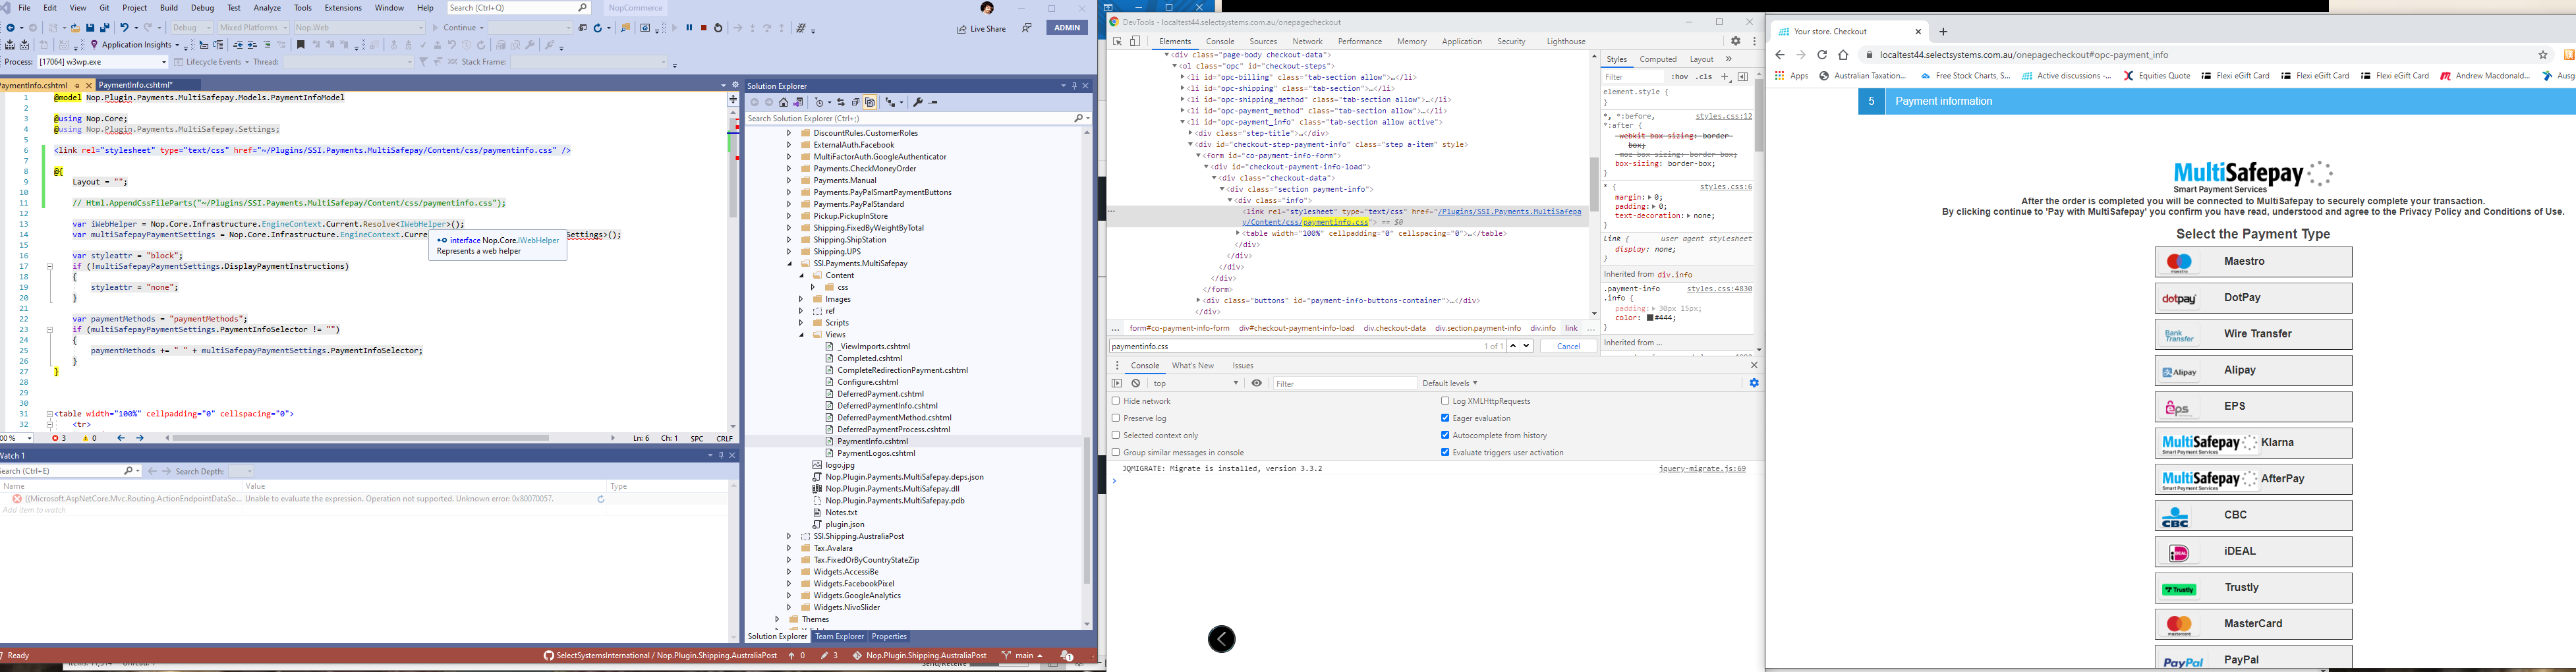Click the Sync with Active Document icon
This screenshot has width=2576, height=672.
pyautogui.click(x=842, y=102)
